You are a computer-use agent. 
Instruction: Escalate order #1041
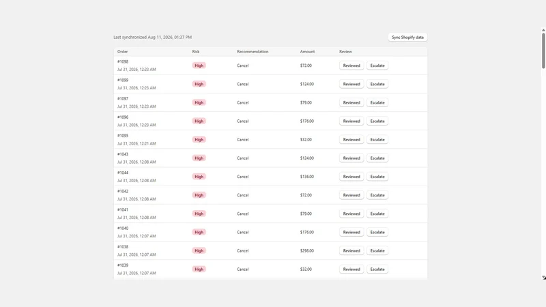click(x=377, y=214)
